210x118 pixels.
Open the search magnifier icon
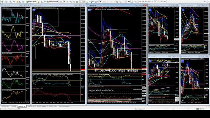point(205,2)
